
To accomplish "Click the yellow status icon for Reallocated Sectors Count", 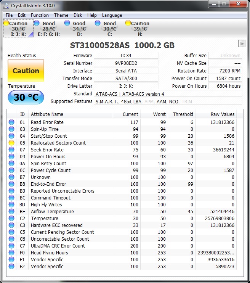I will coord(11,143).
